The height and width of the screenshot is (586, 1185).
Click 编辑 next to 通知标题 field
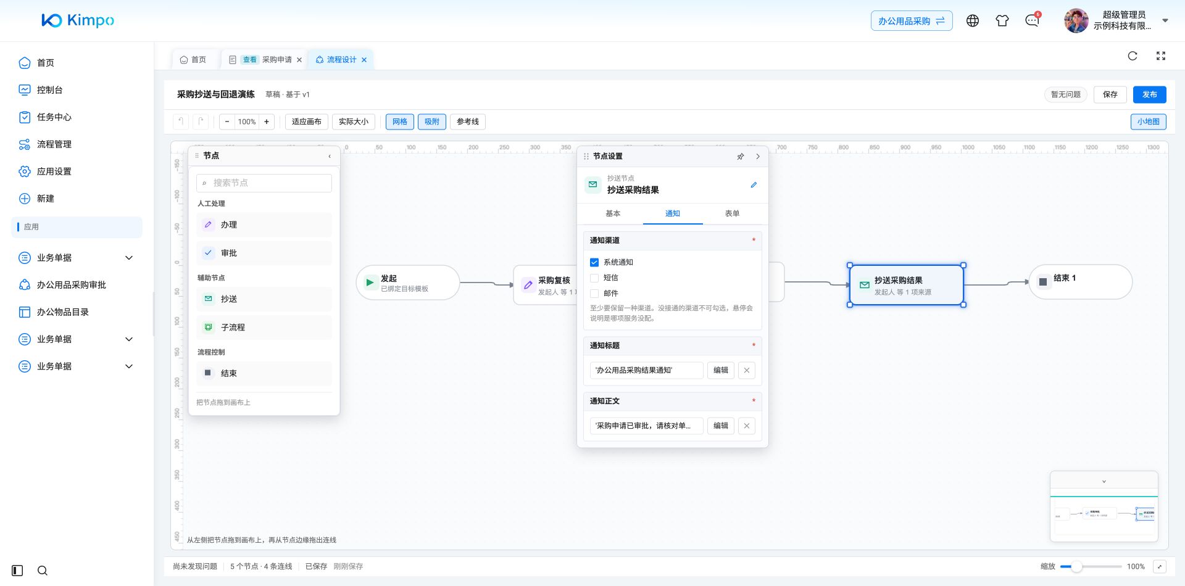pos(720,370)
